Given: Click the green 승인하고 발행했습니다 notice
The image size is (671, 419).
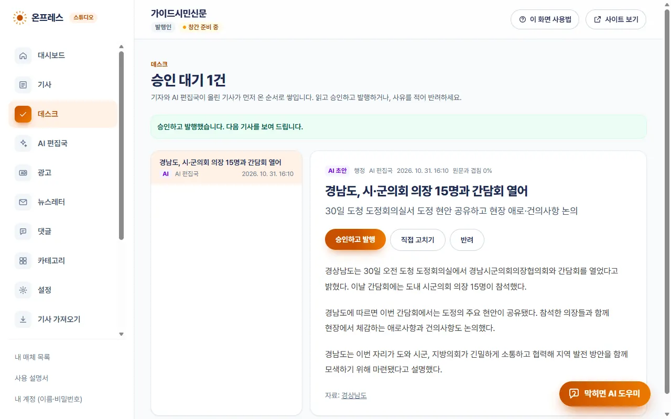Looking at the screenshot, I should 398,127.
